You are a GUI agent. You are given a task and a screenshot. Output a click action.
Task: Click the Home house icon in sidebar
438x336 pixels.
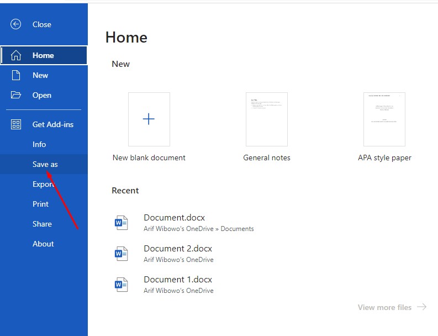coord(16,55)
